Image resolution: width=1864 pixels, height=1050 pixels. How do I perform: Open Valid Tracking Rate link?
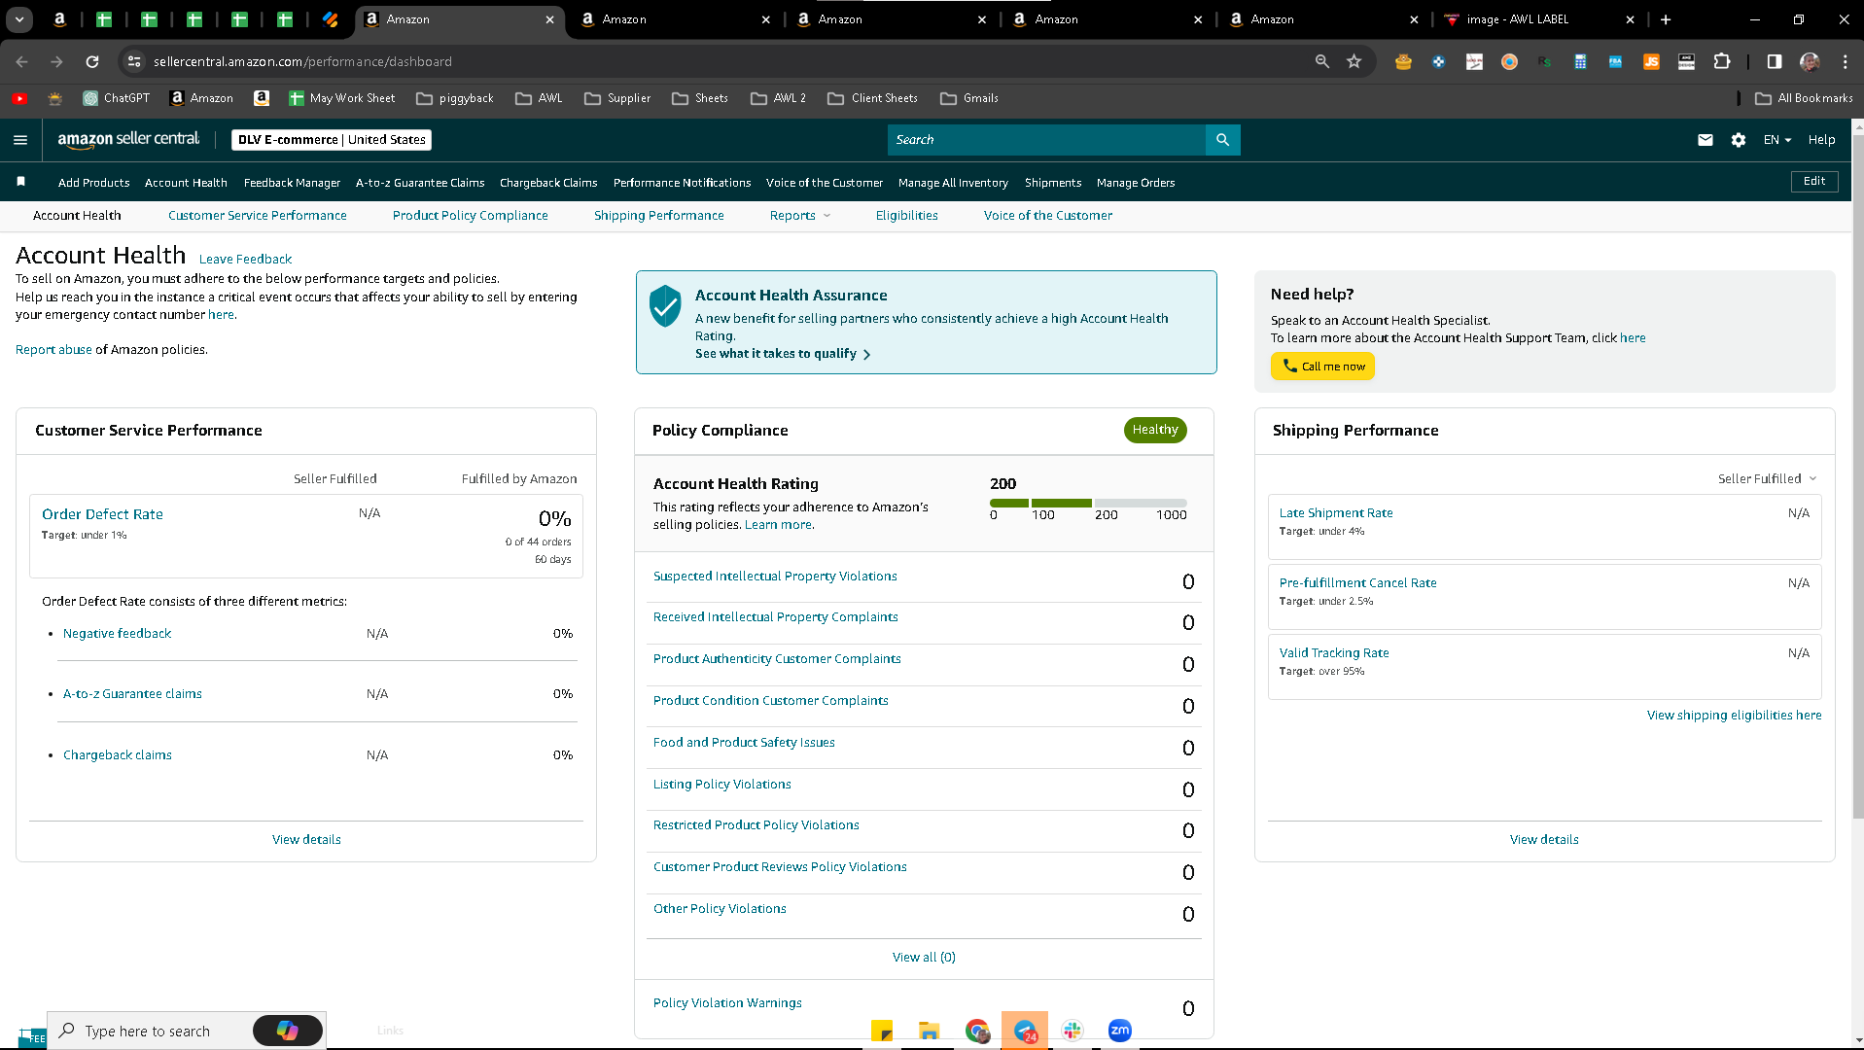[1334, 653]
